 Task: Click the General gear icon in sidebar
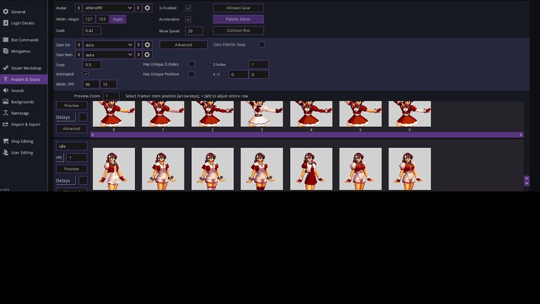tap(5, 12)
